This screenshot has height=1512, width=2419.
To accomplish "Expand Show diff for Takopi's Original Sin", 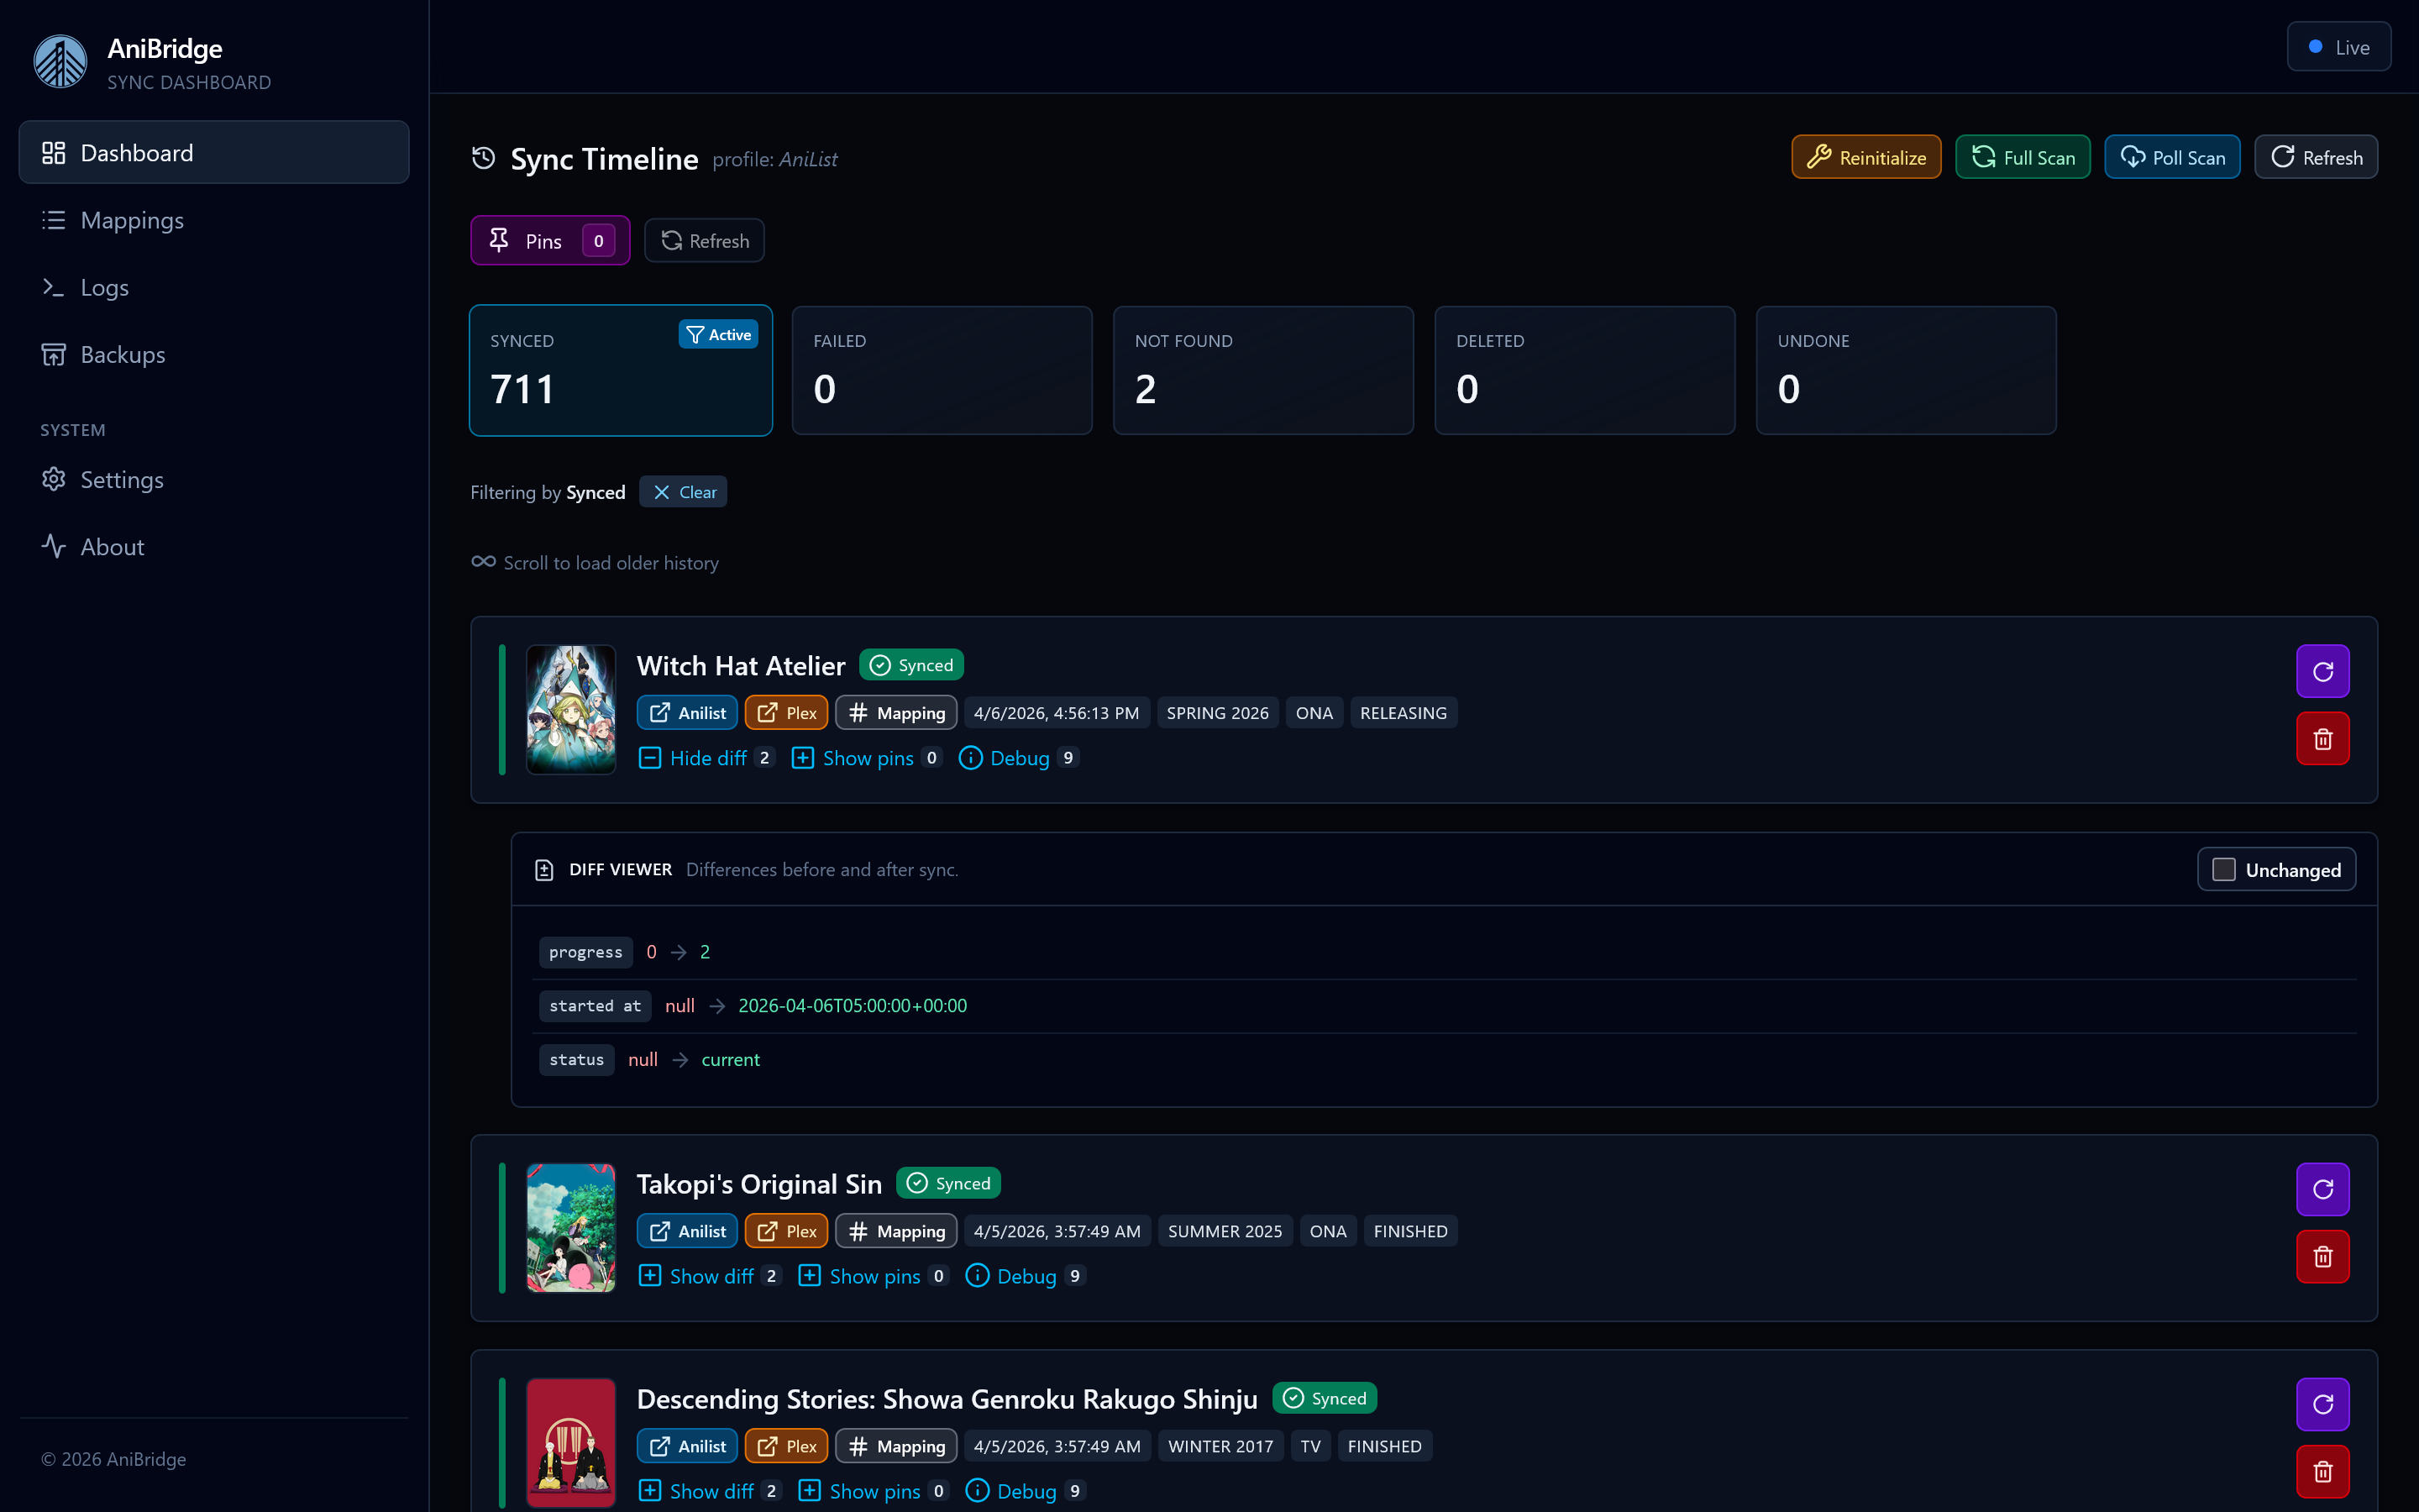I will click(710, 1276).
